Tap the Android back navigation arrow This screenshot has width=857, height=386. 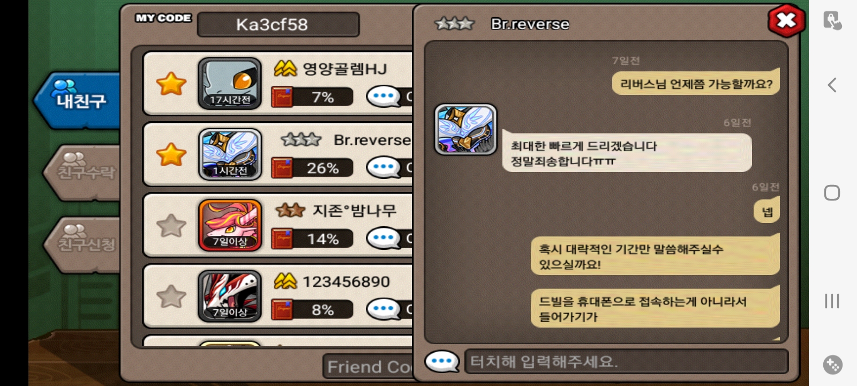point(832,85)
